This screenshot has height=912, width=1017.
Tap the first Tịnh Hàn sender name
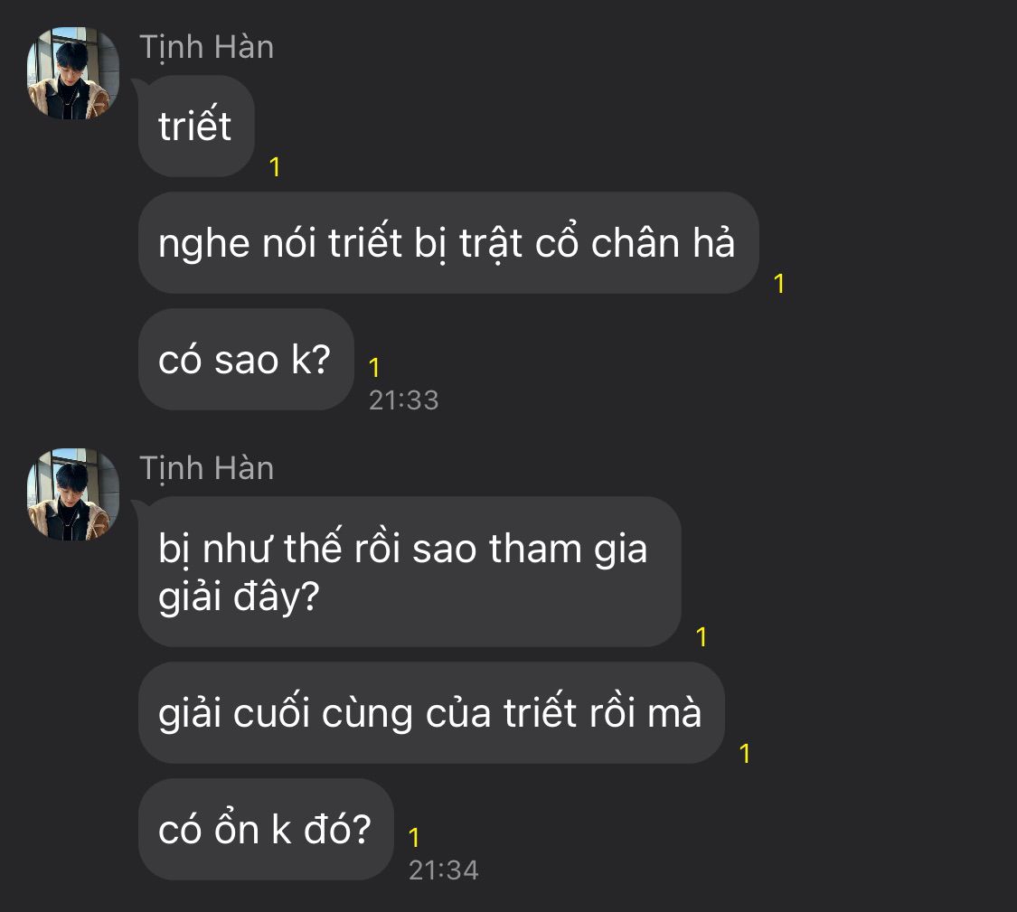coord(206,47)
